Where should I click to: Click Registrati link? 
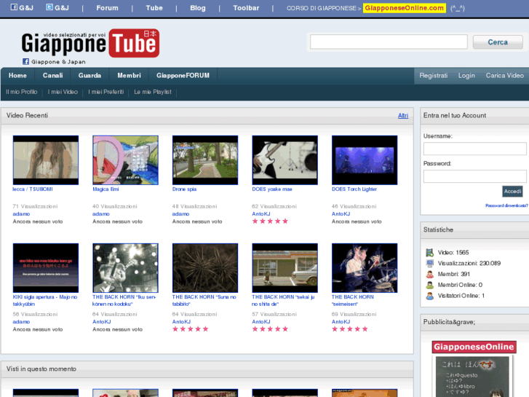pyautogui.click(x=433, y=76)
